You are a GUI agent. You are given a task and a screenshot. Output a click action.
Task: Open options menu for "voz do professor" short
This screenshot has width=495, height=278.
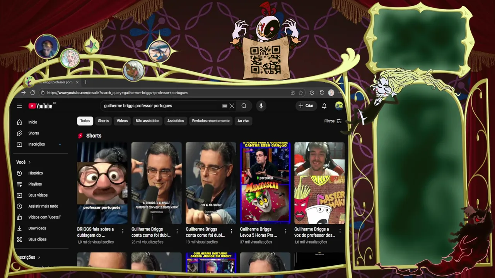(x=340, y=231)
